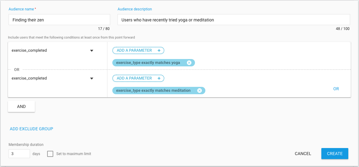The width and height of the screenshot is (359, 167).
Task: Click the membership duration days field
Action: pyautogui.click(x=19, y=154)
